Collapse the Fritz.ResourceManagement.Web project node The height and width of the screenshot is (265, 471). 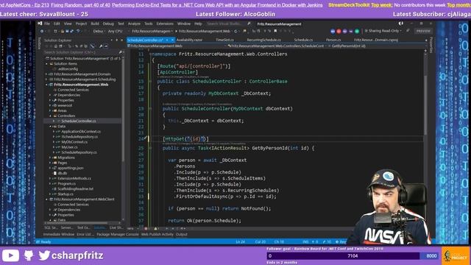coord(47,85)
